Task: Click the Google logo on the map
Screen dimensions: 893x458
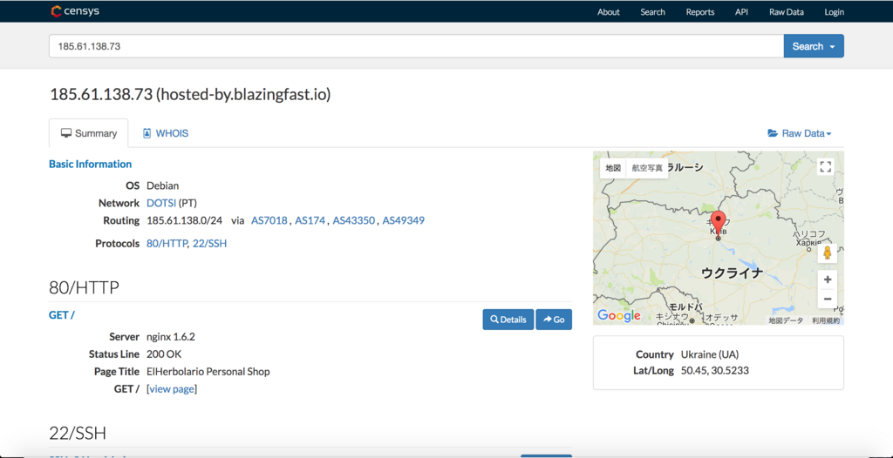Action: [x=618, y=315]
